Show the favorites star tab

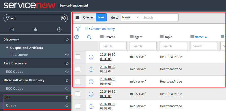(x=36, y=30)
